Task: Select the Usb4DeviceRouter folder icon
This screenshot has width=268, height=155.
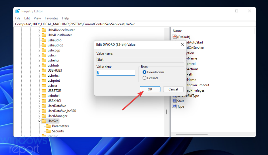Action: click(44, 30)
